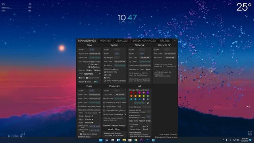Viewport: 254px width, 143px height.
Task: Toggle the GPU meter checkbox
Action: (x=105, y=78)
